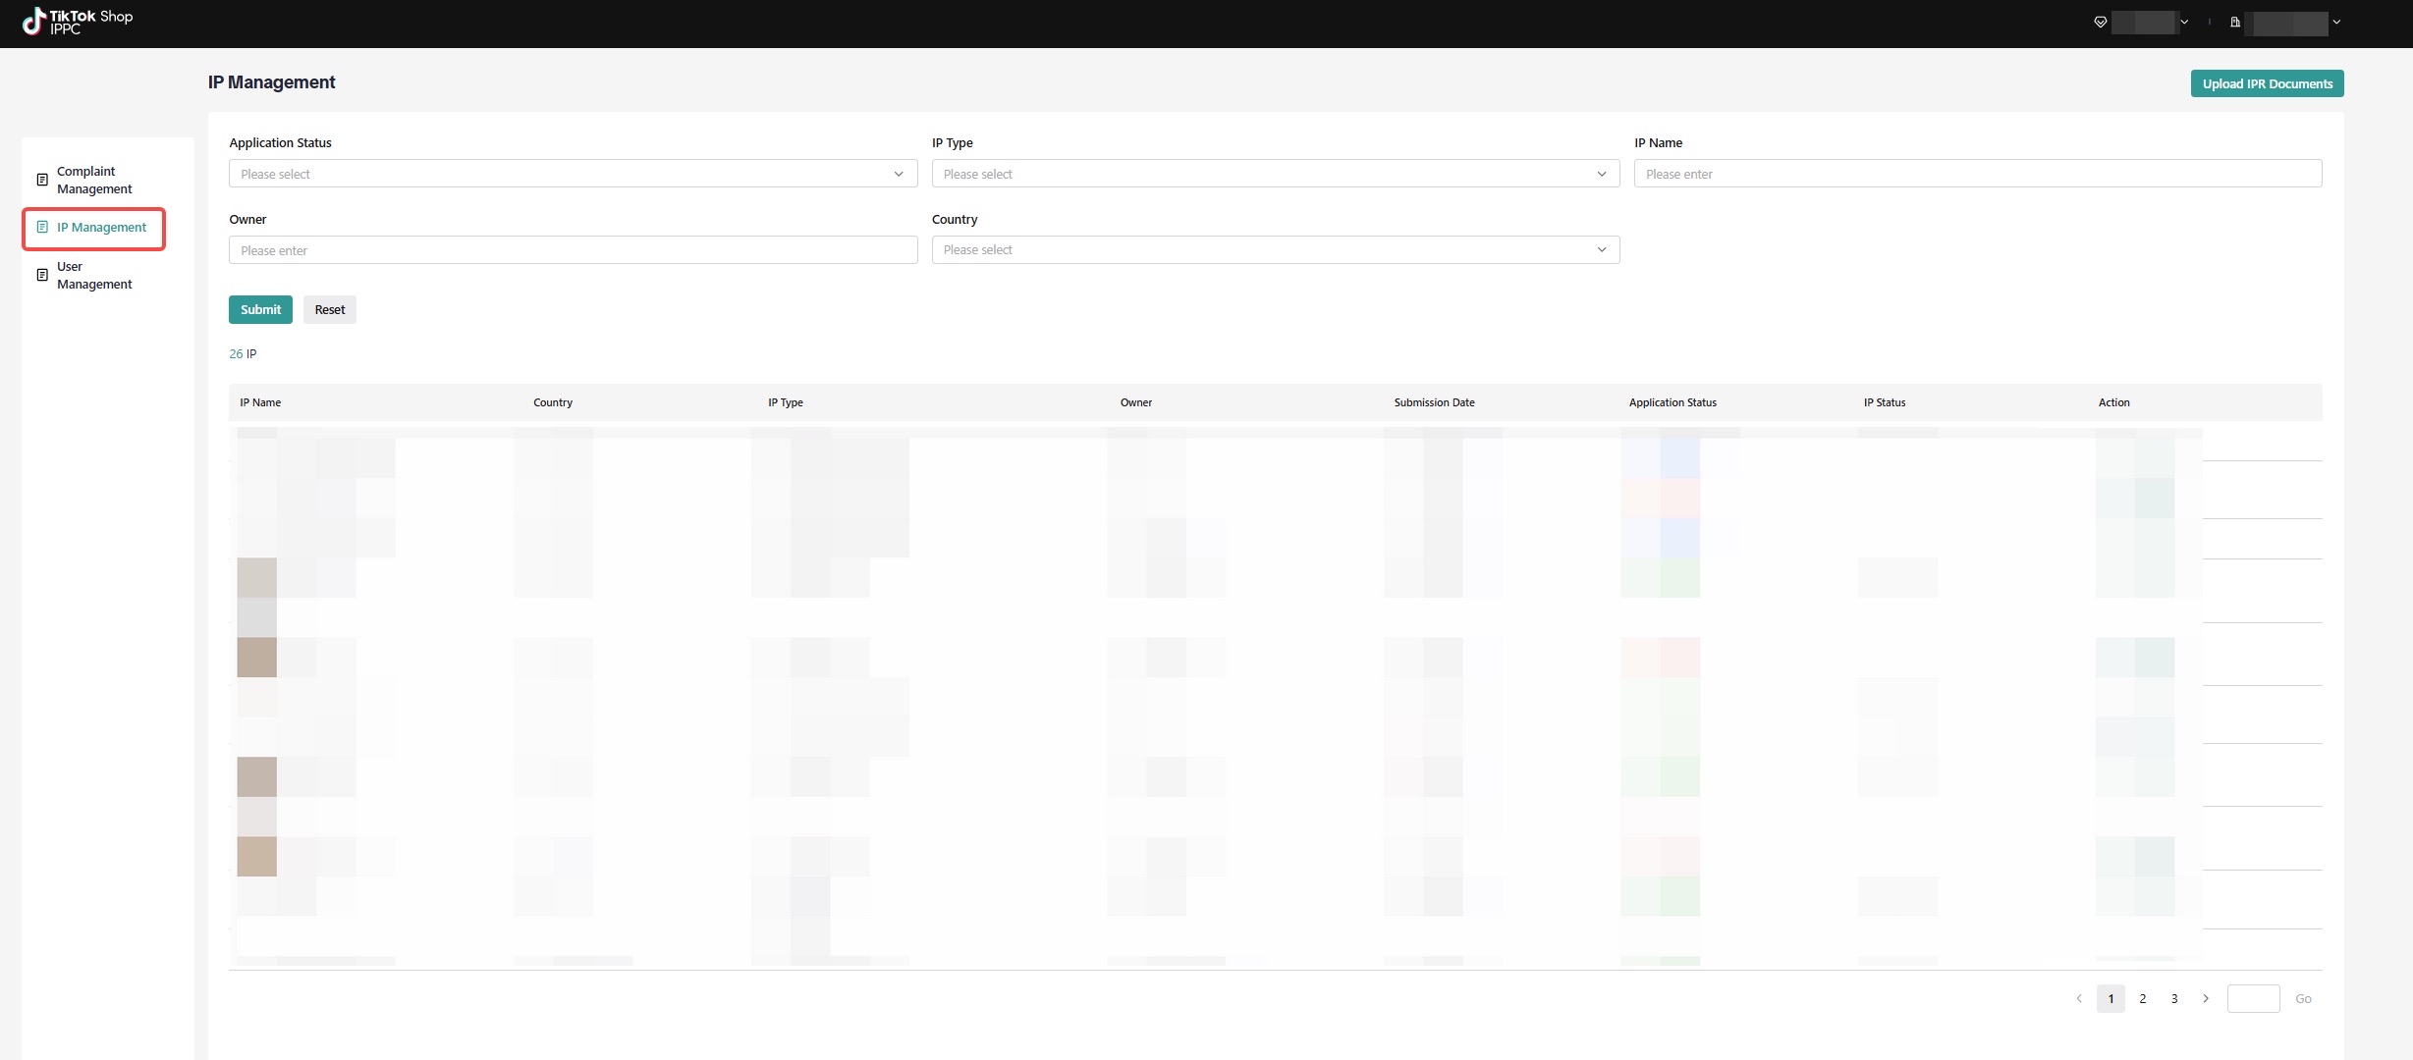Click the IP Management sidebar icon
This screenshot has width=2413, height=1060.
tap(42, 227)
